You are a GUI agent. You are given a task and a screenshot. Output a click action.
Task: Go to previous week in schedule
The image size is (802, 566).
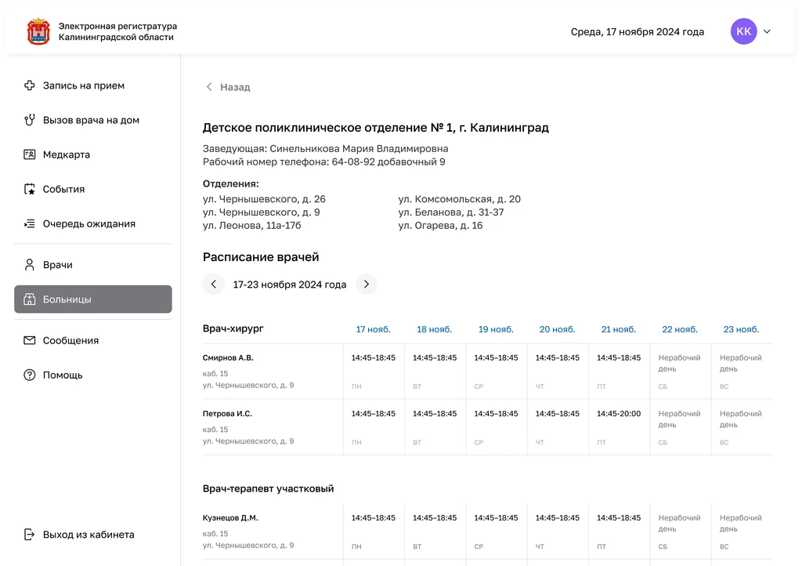click(x=214, y=285)
